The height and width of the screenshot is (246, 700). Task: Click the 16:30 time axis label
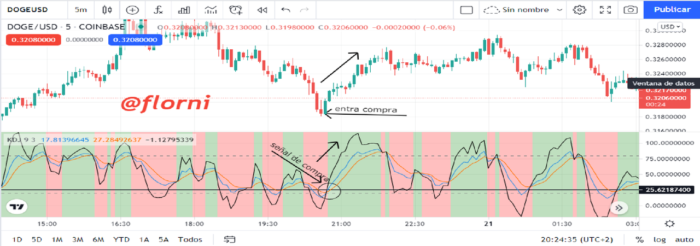120,224
